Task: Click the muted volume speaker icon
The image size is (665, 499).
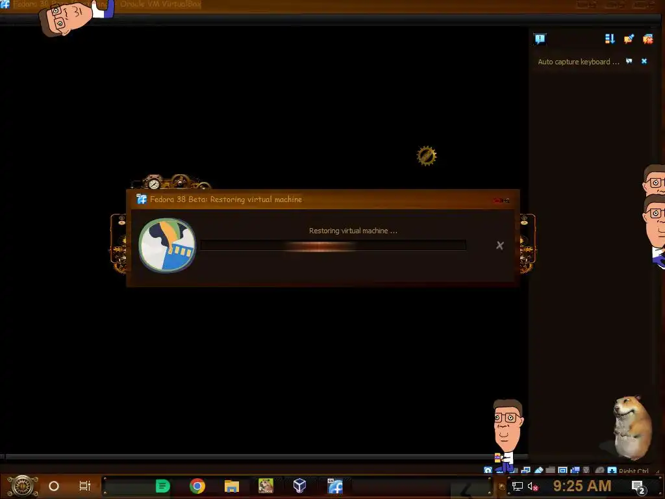Action: [533, 486]
